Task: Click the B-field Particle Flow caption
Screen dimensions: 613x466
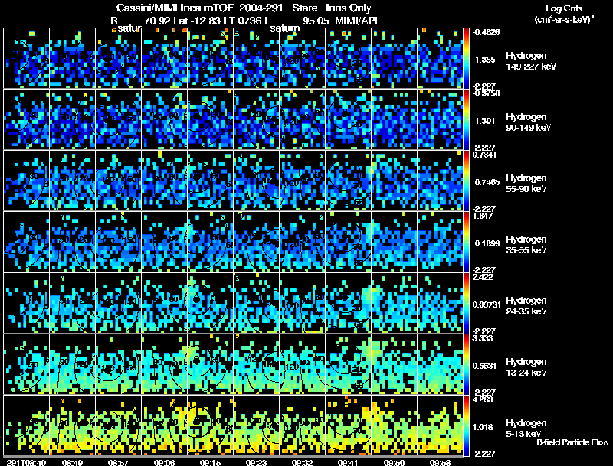Action: pyautogui.click(x=572, y=442)
